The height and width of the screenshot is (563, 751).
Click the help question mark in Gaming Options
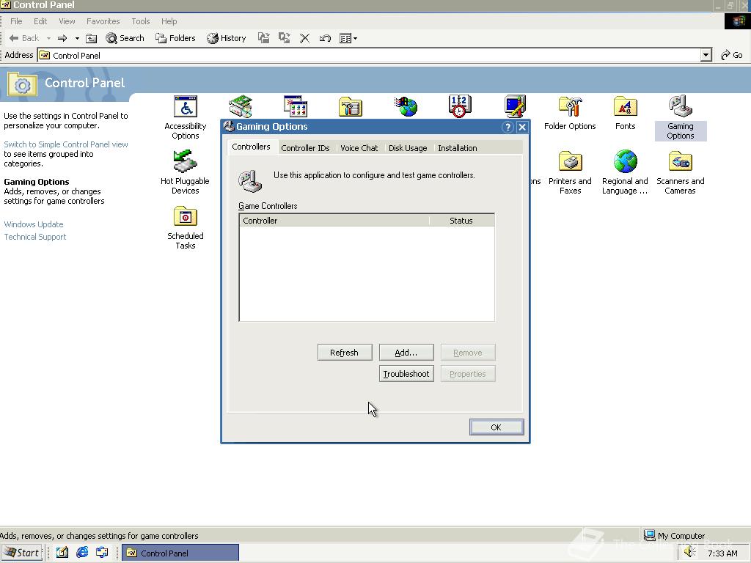click(x=508, y=127)
